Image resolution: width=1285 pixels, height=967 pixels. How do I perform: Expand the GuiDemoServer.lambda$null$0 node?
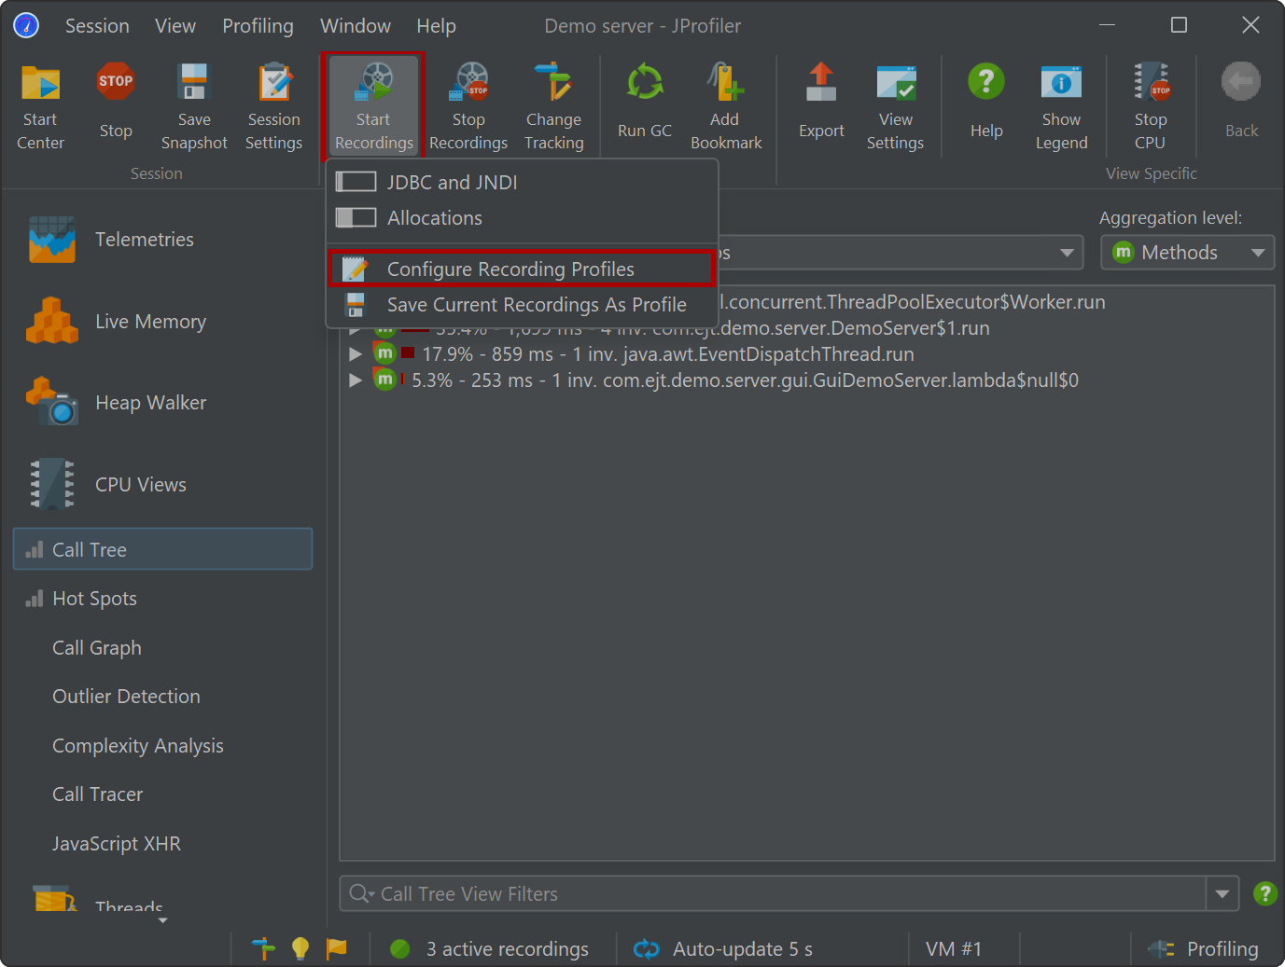coord(355,380)
